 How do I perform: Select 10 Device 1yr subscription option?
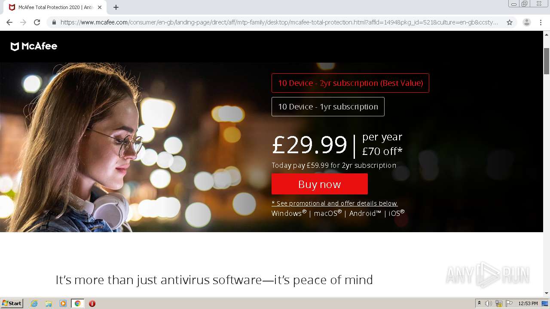tap(328, 106)
